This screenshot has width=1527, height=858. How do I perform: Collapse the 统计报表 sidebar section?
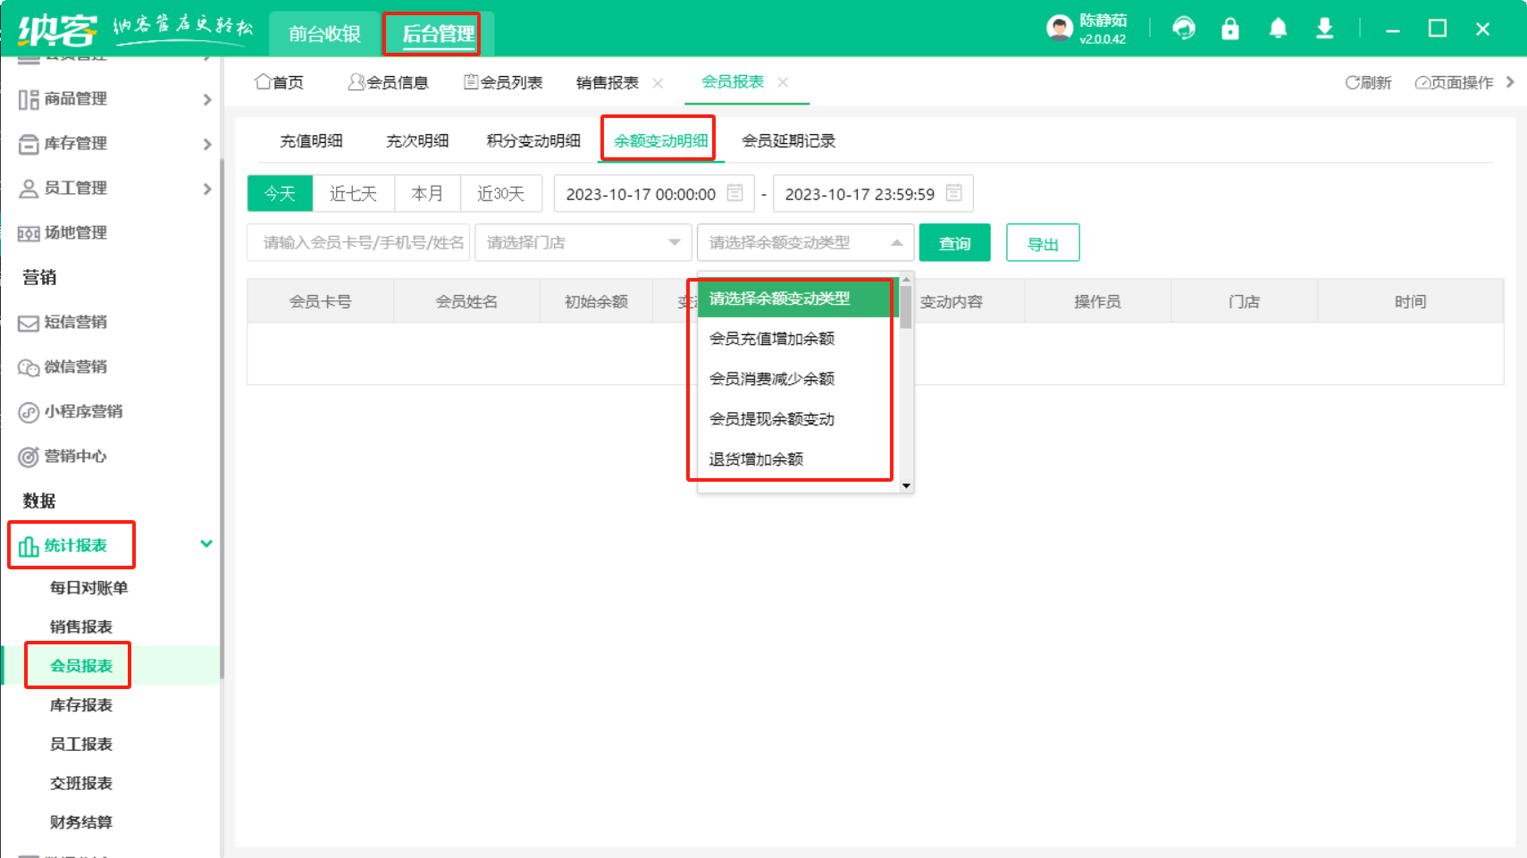coord(206,544)
